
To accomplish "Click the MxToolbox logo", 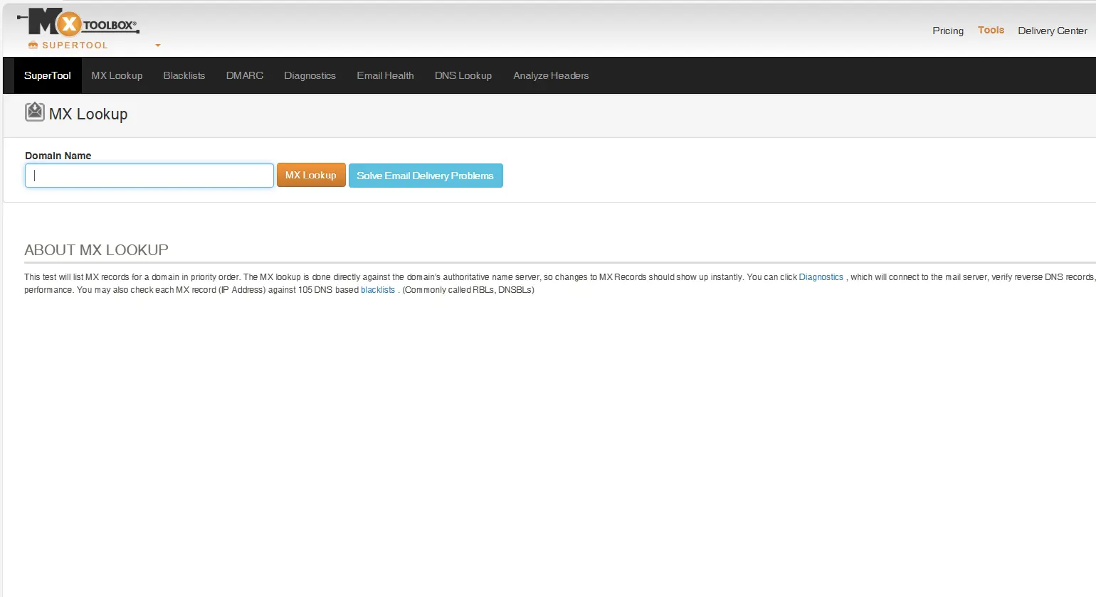I will pos(78,23).
